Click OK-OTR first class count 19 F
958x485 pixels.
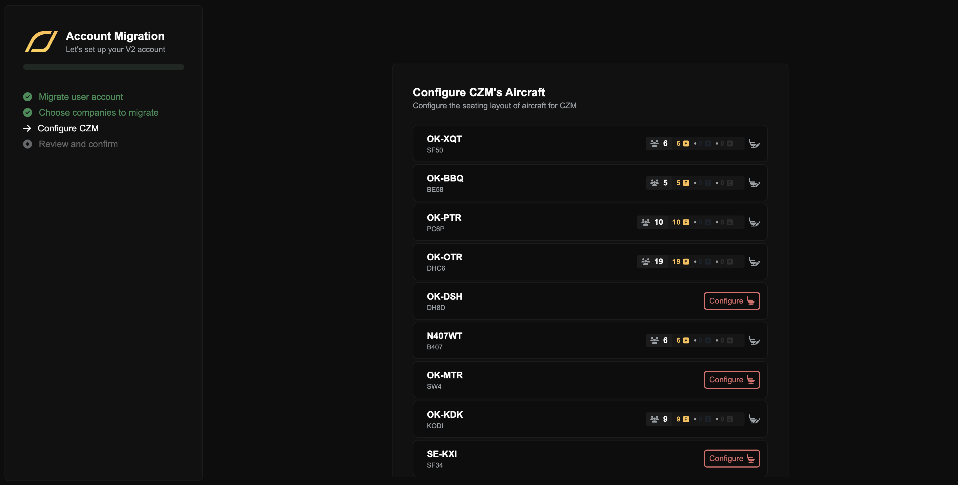click(680, 262)
